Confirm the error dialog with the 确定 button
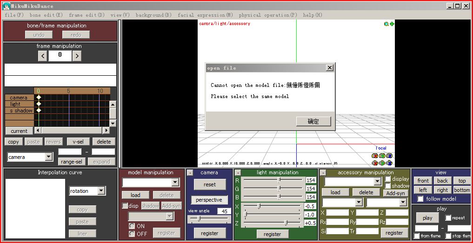The width and height of the screenshot is (473, 243). point(313,122)
